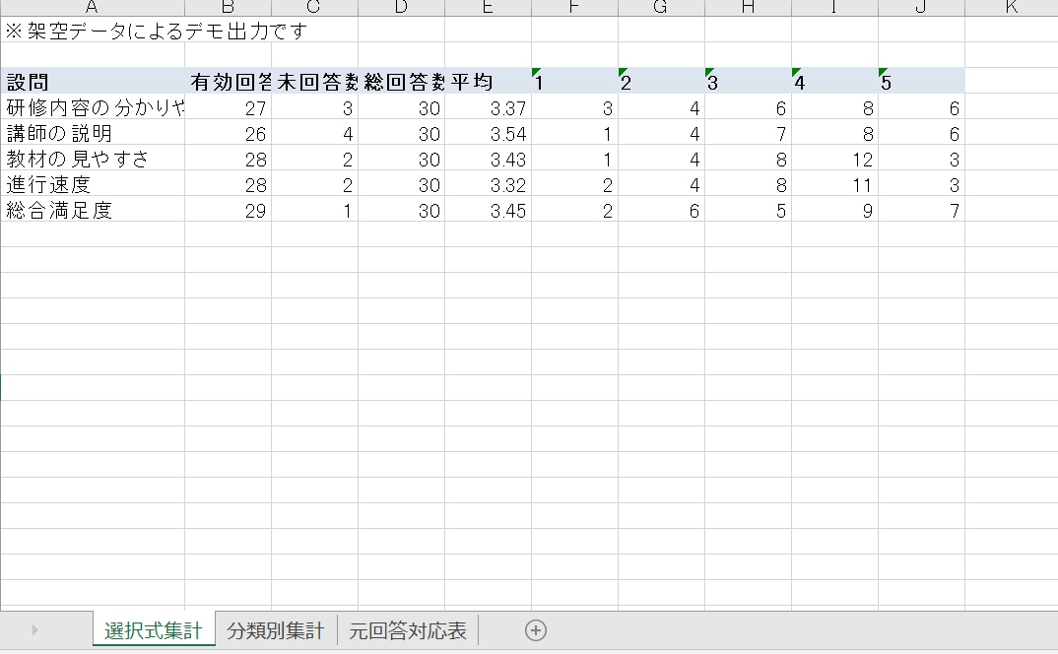Image resolution: width=1058 pixels, height=654 pixels.
Task: Select the cell with value 11
Action: pos(834,184)
